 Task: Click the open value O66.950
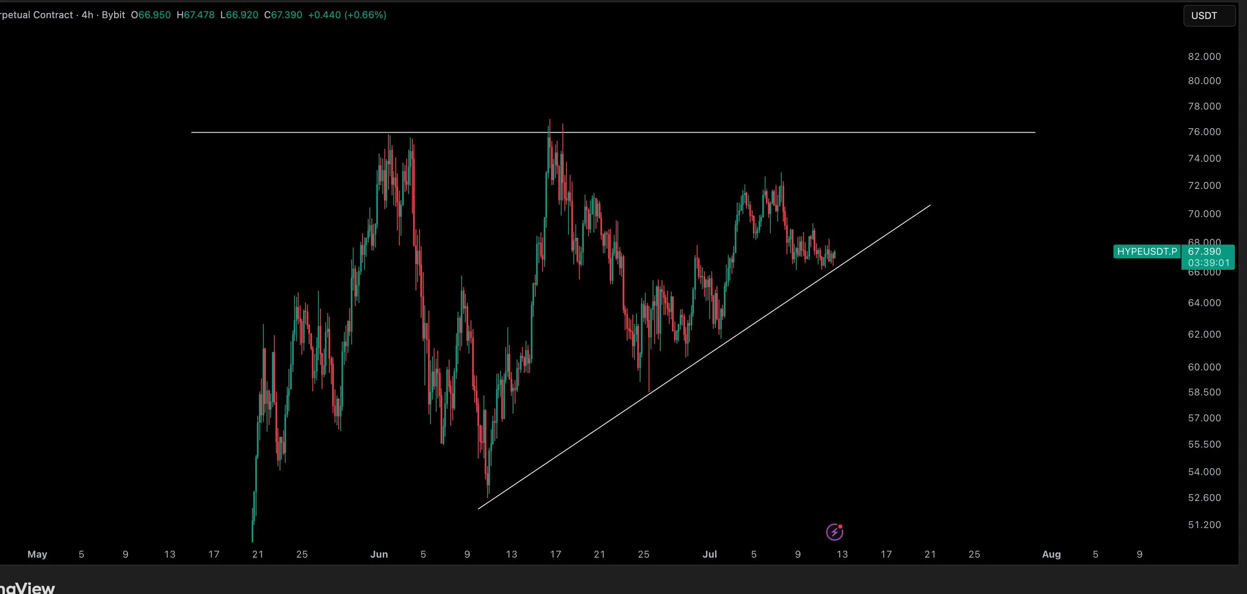(151, 15)
